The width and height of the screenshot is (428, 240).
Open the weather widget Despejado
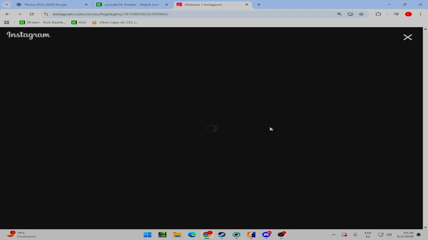point(22,234)
